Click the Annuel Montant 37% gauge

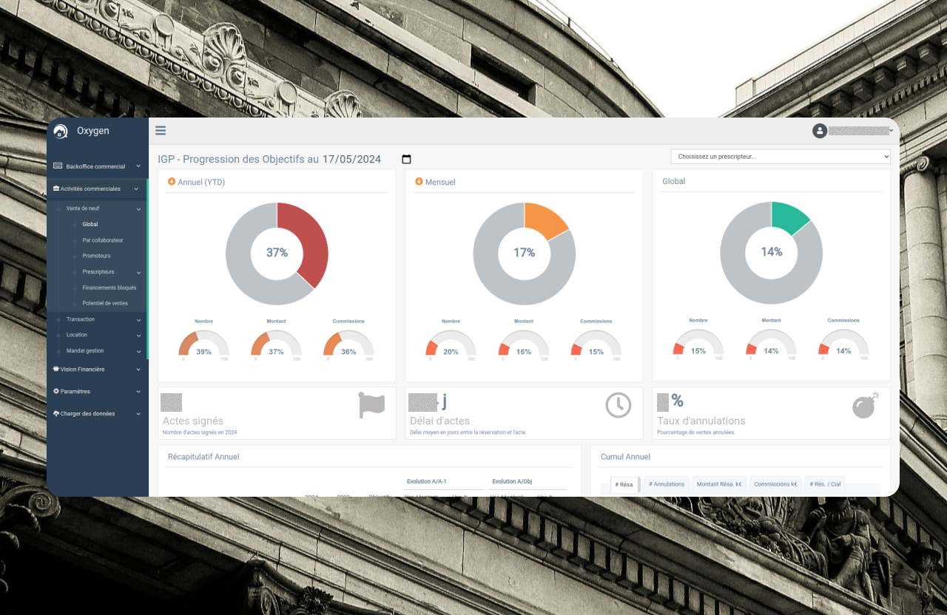[x=276, y=344]
